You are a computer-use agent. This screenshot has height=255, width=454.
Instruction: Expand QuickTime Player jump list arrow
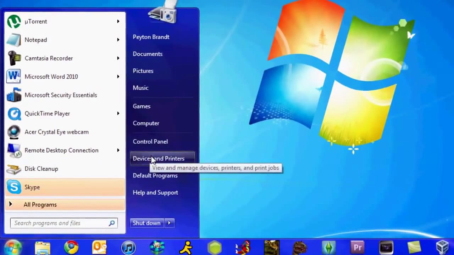click(x=118, y=114)
